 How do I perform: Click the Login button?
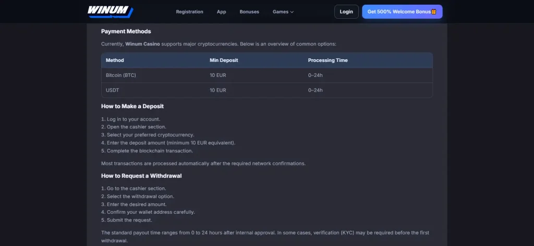point(346,11)
